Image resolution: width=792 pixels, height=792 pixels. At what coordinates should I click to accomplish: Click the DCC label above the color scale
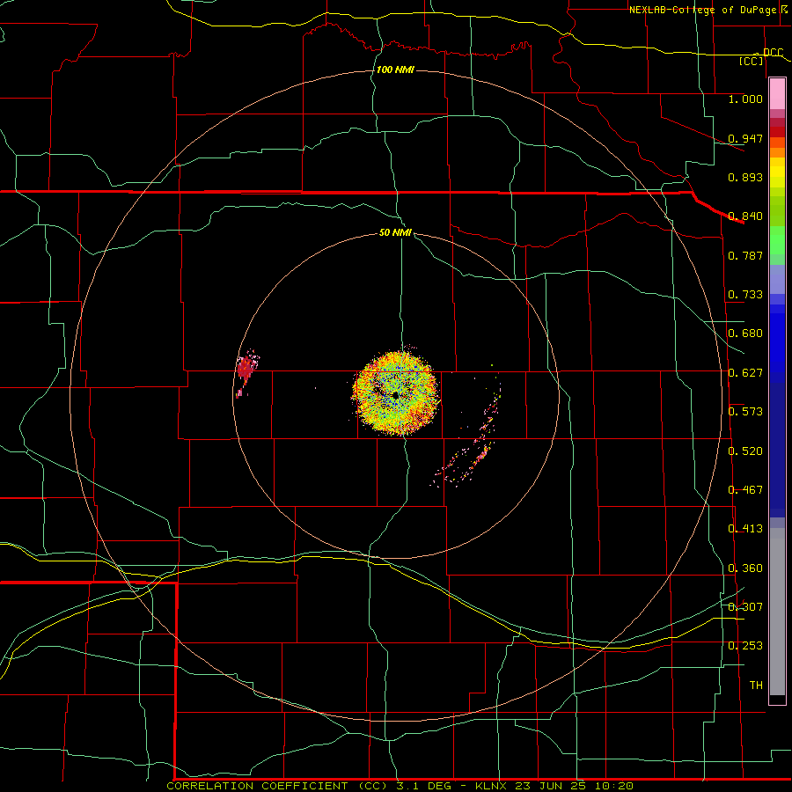click(x=773, y=52)
